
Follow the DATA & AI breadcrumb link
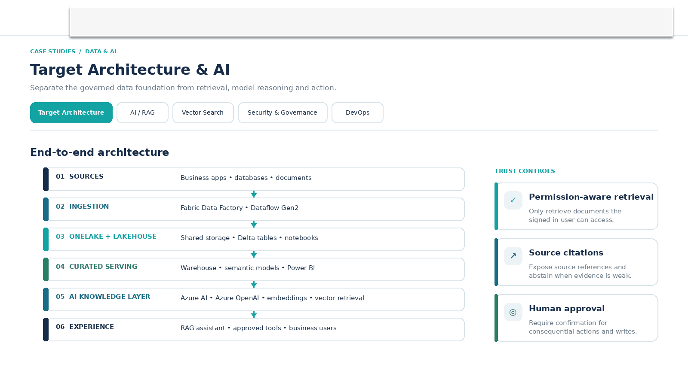coord(101,51)
